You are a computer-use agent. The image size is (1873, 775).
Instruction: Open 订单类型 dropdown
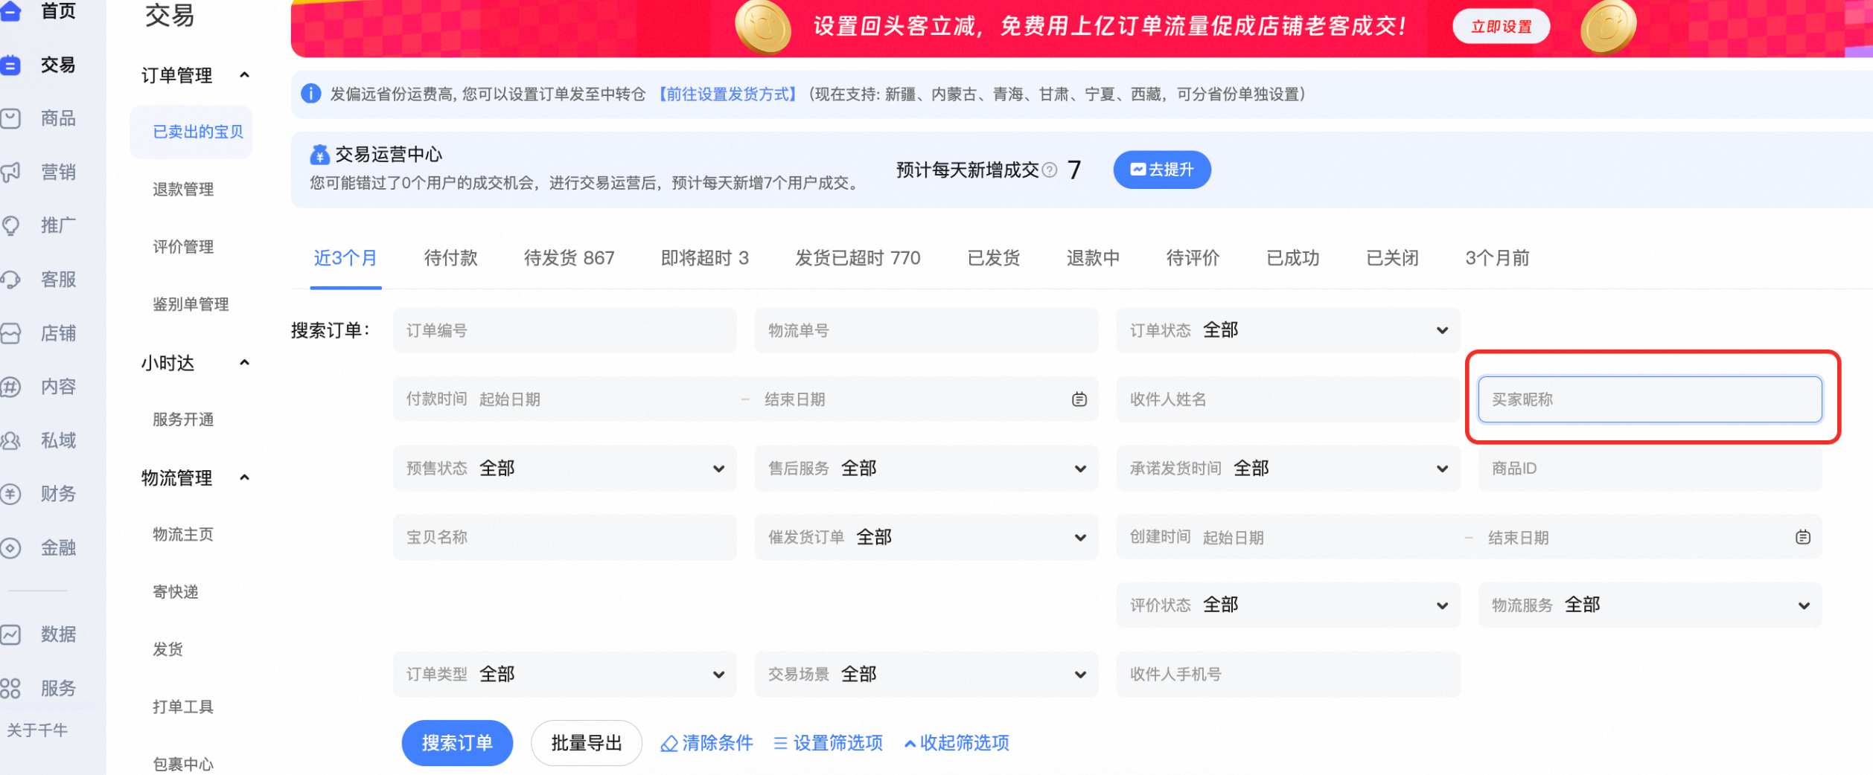point(565,675)
